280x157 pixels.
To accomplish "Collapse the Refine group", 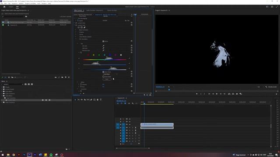I will 77,82.
